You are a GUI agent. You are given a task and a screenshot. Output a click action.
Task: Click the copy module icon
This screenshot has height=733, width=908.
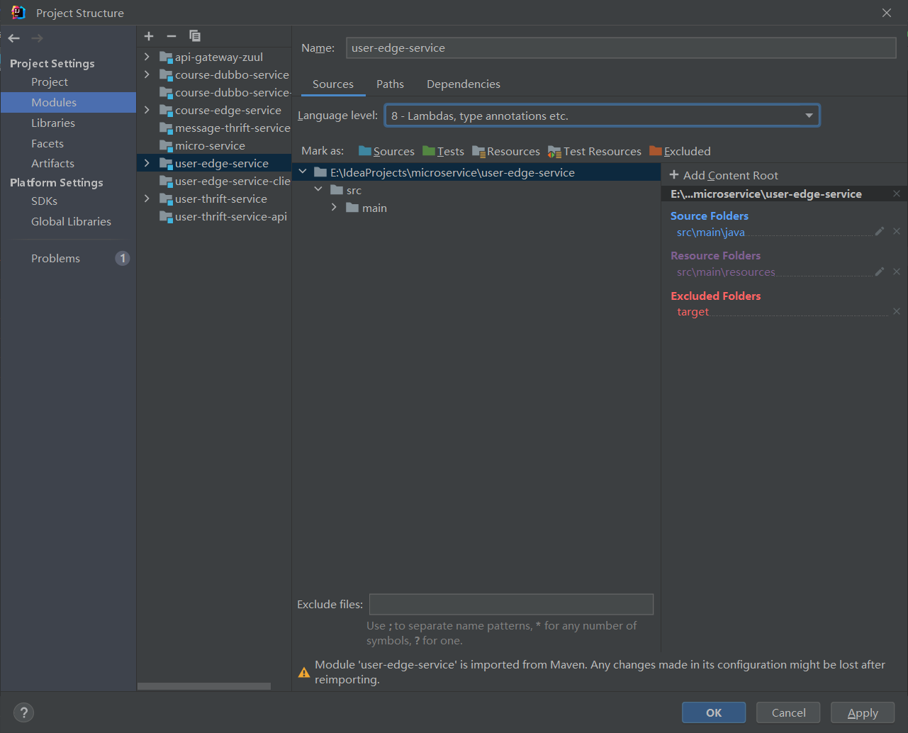click(x=195, y=36)
